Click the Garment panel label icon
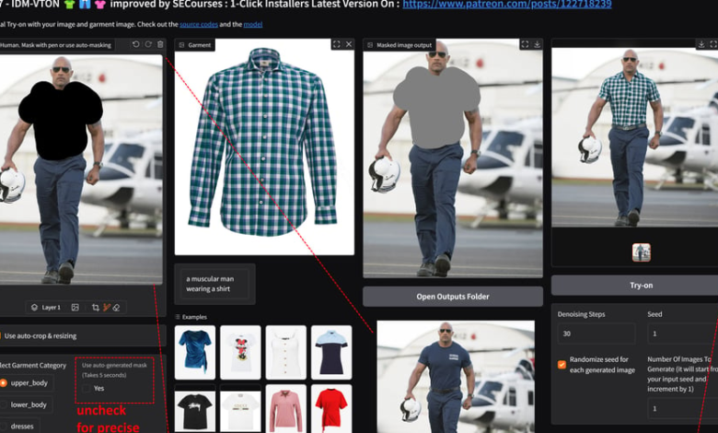 181,45
